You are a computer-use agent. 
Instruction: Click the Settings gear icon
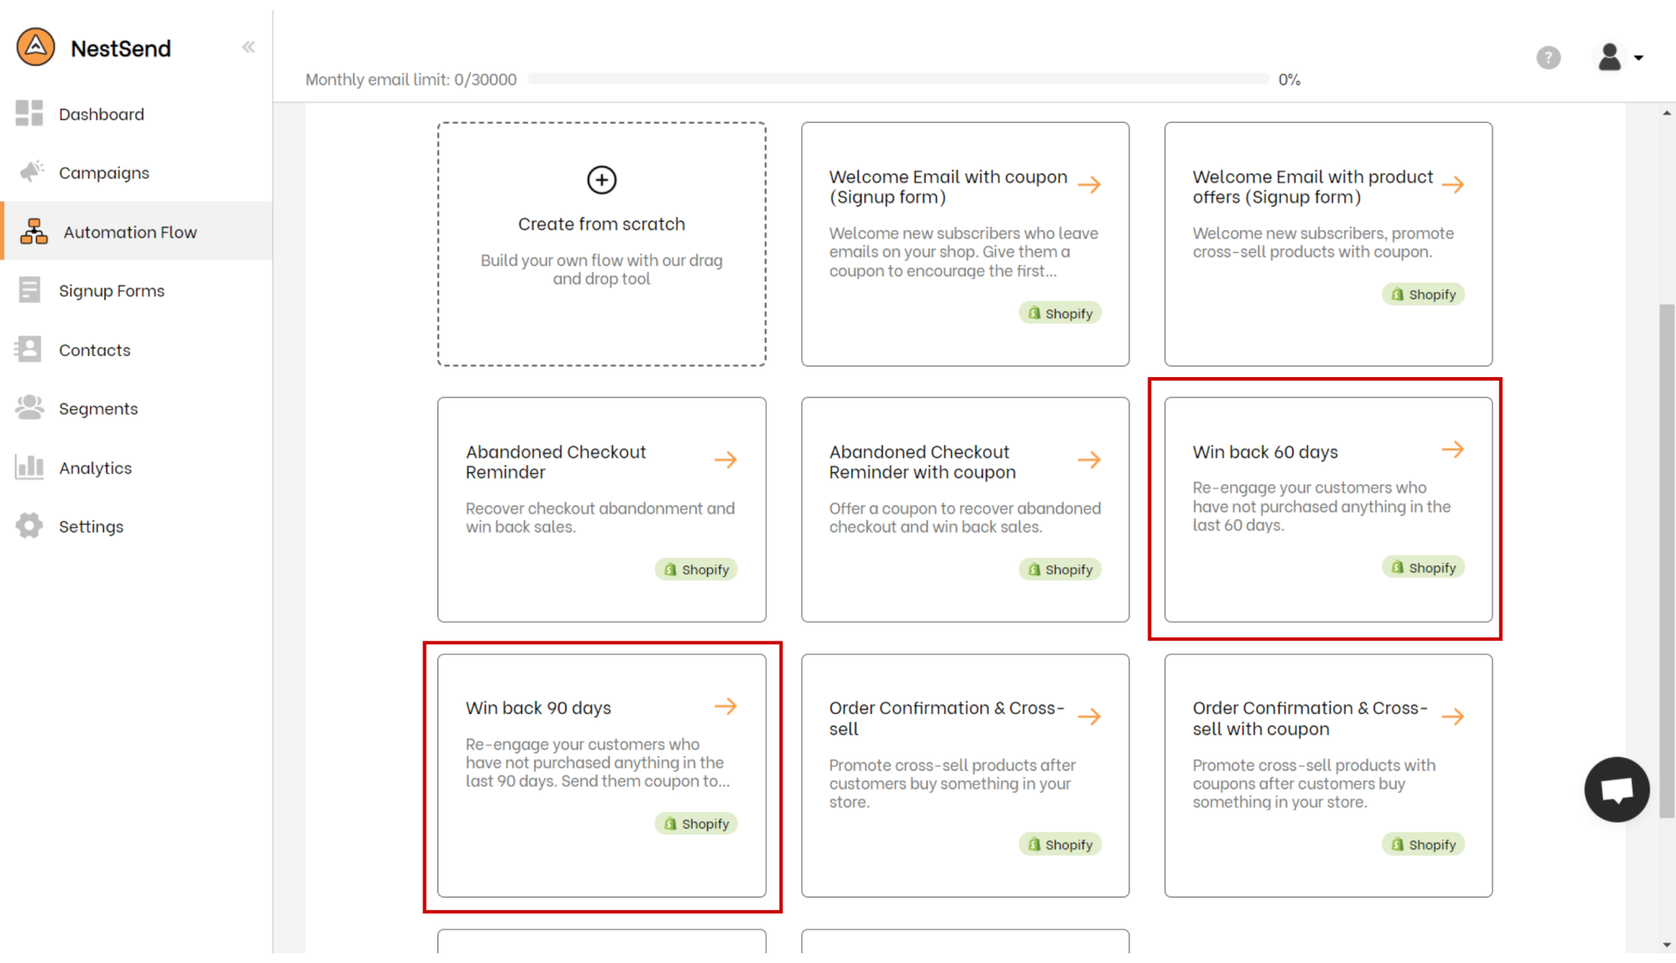click(30, 526)
